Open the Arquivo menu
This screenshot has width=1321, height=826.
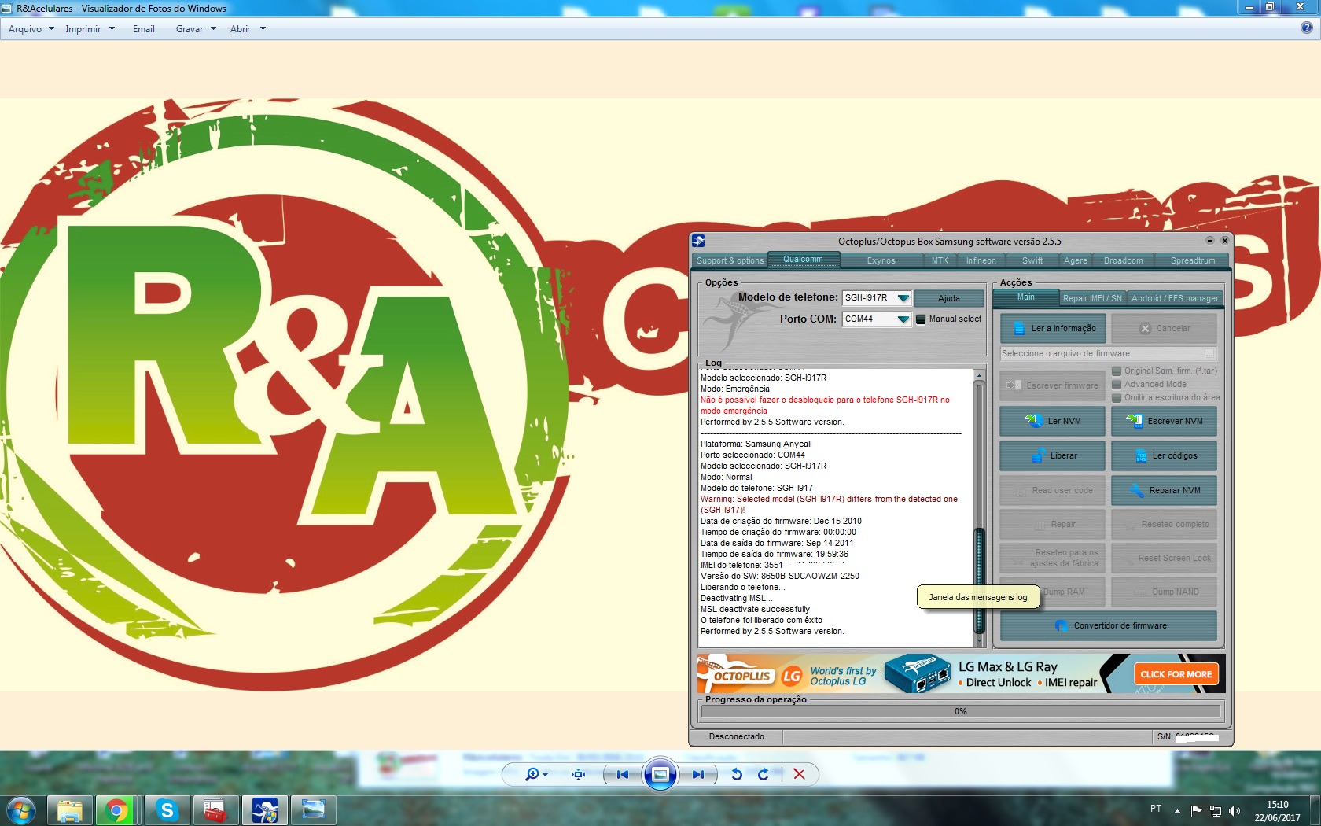[31, 29]
